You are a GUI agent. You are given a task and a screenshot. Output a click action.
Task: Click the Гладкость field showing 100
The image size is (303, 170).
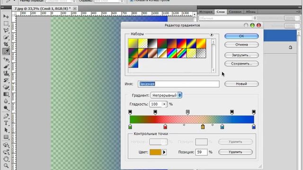click(156, 104)
